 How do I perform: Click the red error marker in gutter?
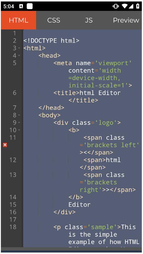5,145
